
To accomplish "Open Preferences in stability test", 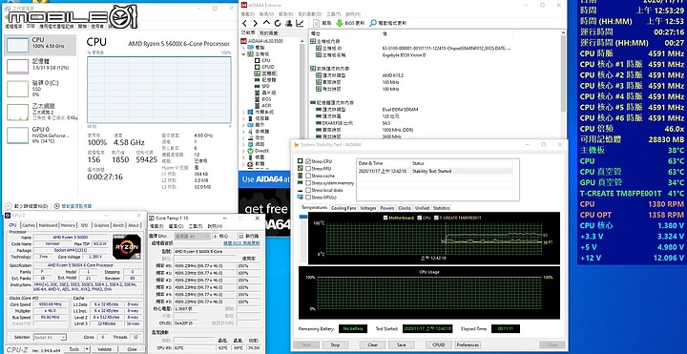I will (x=468, y=344).
